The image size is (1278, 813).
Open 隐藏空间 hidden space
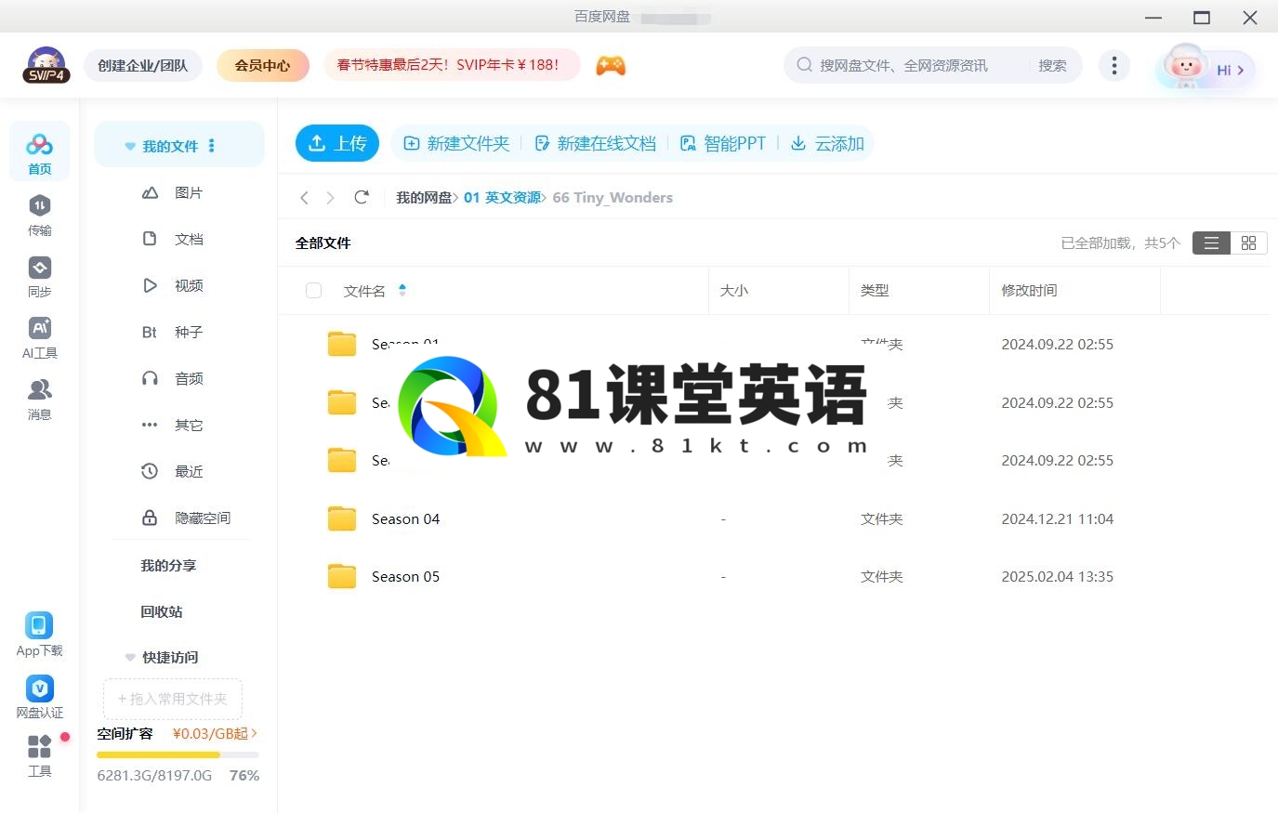[x=186, y=518]
